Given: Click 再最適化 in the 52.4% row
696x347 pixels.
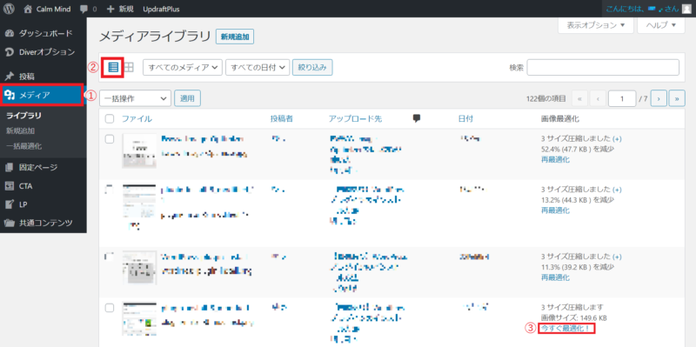Looking at the screenshot, I should [555, 160].
